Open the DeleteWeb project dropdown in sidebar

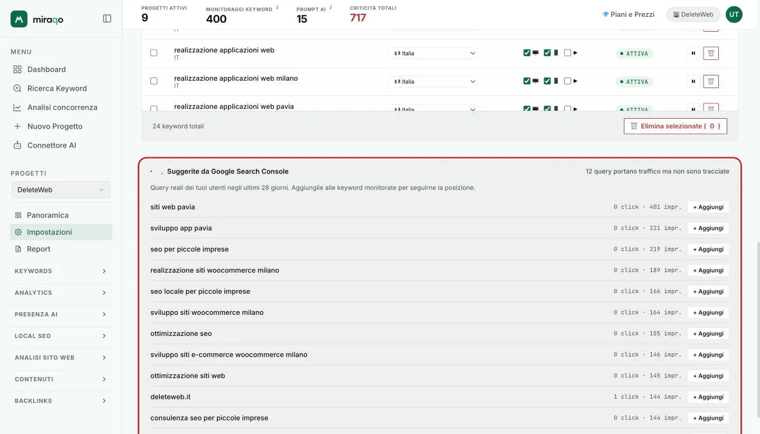coord(61,190)
